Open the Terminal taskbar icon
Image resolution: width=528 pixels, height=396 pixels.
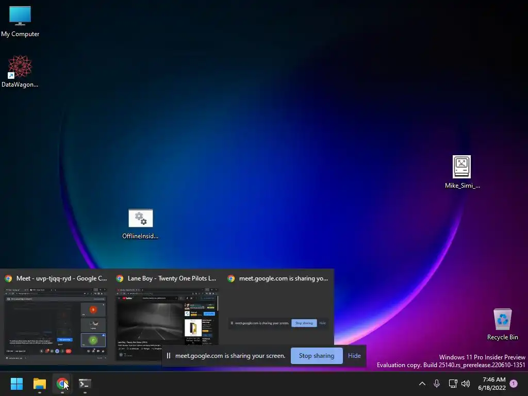85,384
